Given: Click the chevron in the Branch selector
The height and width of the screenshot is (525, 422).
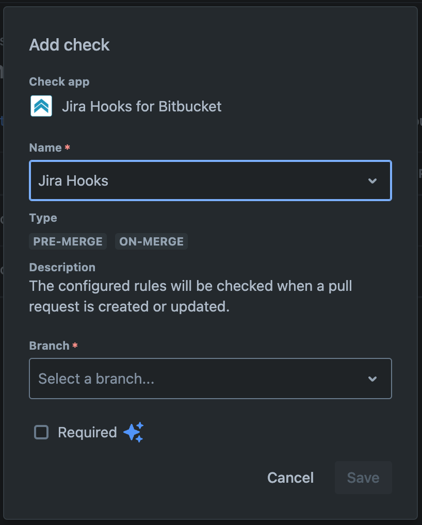Looking at the screenshot, I should (372, 379).
